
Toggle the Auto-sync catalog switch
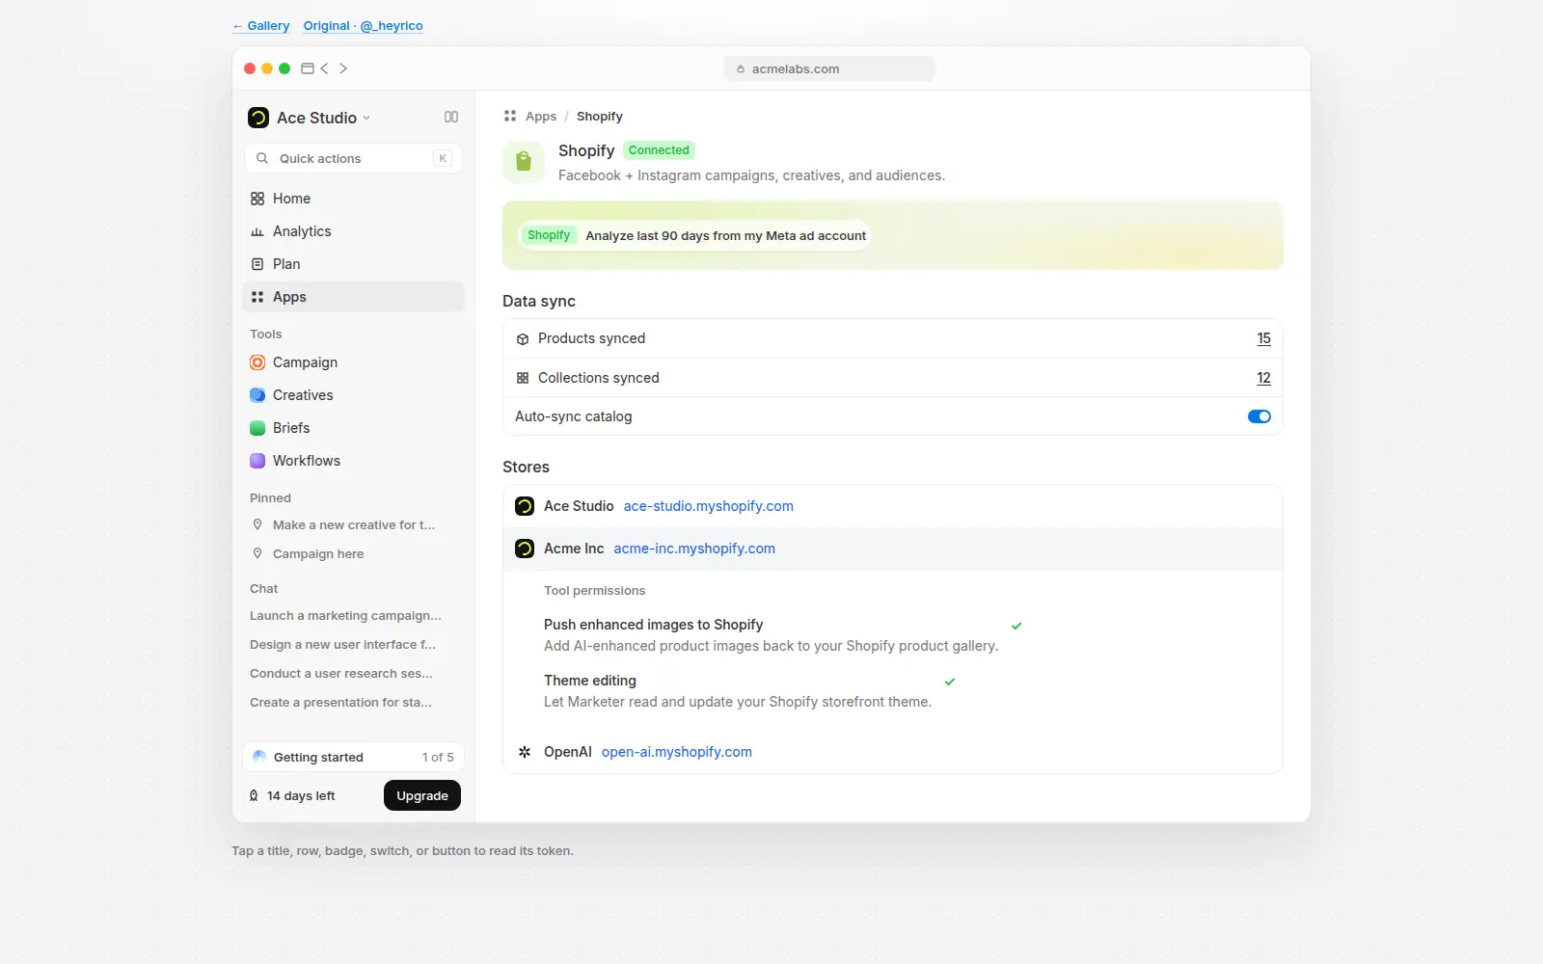pos(1259,416)
